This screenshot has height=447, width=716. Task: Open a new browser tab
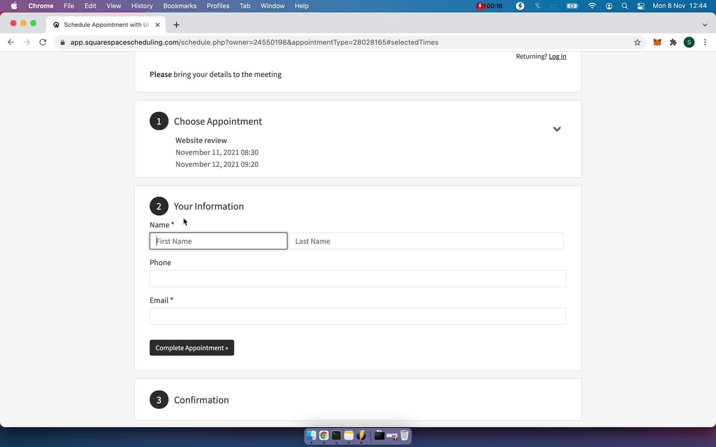[x=176, y=25]
